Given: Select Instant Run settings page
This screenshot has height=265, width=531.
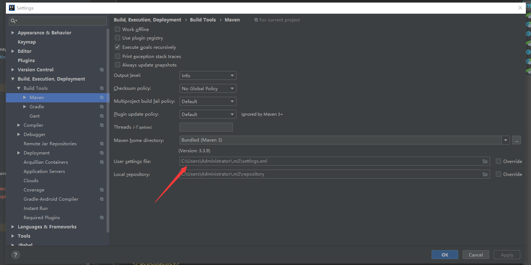Looking at the screenshot, I should pyautogui.click(x=35, y=208).
